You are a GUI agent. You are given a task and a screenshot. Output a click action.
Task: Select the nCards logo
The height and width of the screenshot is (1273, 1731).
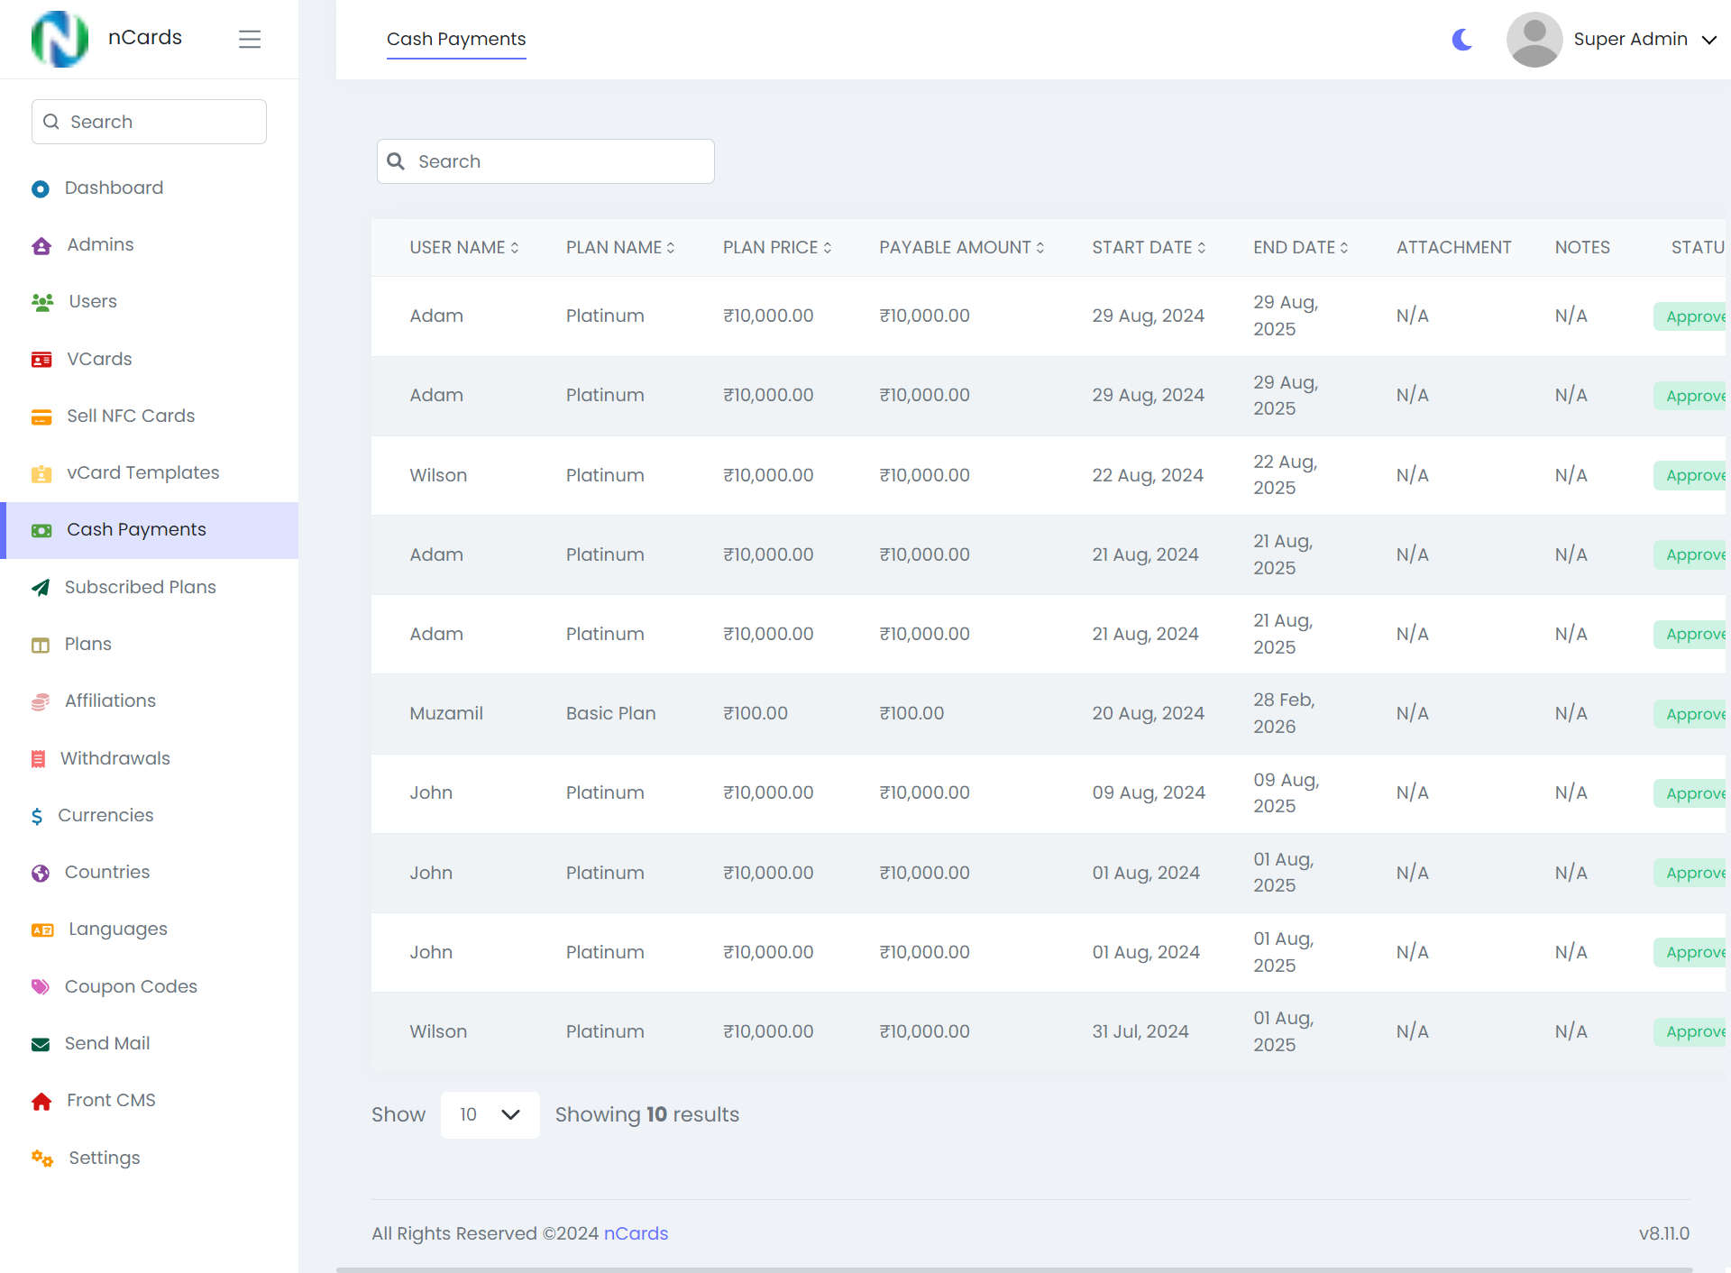pyautogui.click(x=60, y=39)
